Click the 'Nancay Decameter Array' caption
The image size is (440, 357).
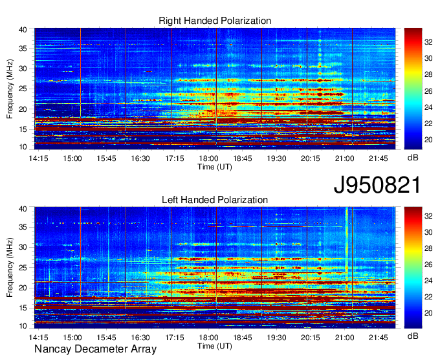point(95,349)
